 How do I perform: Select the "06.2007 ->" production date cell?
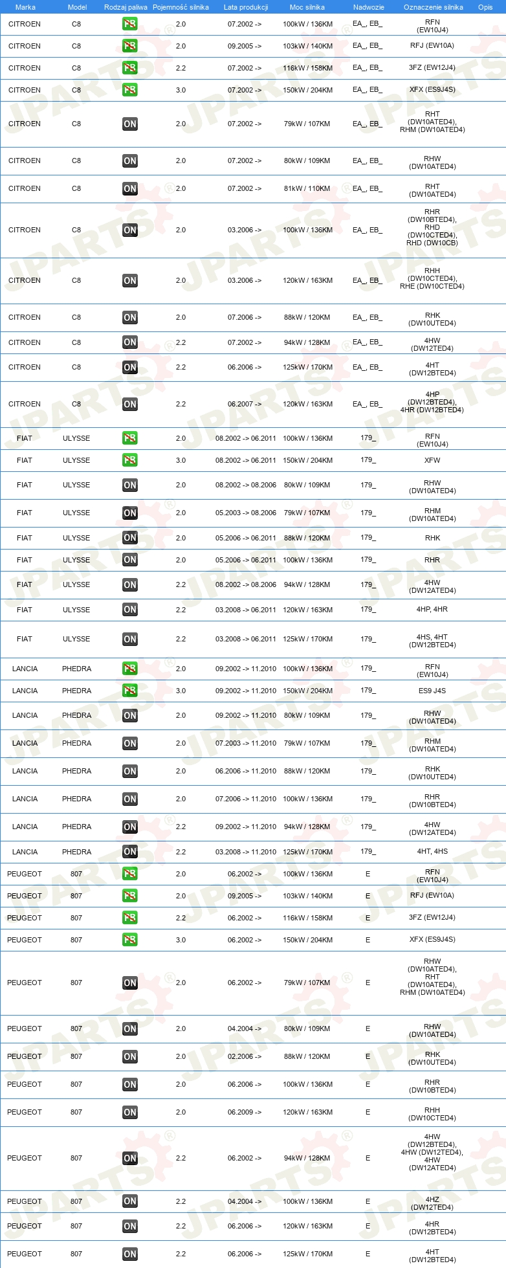(x=245, y=404)
